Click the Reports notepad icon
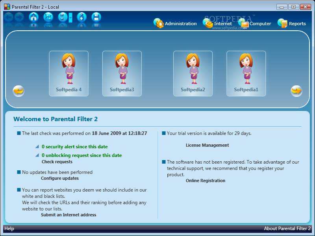Image resolution: width=315 pixels, height=236 pixels. click(283, 23)
